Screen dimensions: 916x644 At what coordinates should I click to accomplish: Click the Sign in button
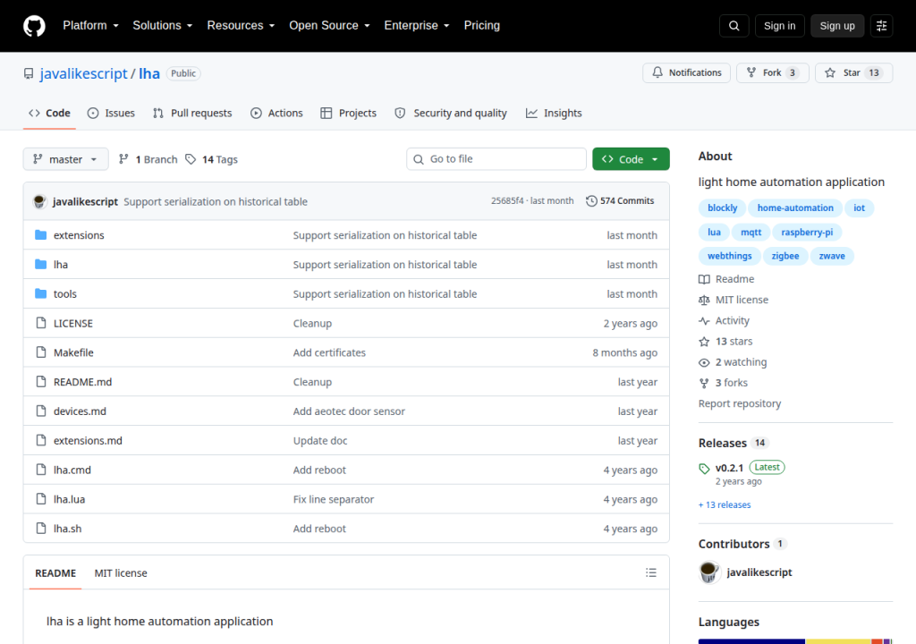click(779, 26)
